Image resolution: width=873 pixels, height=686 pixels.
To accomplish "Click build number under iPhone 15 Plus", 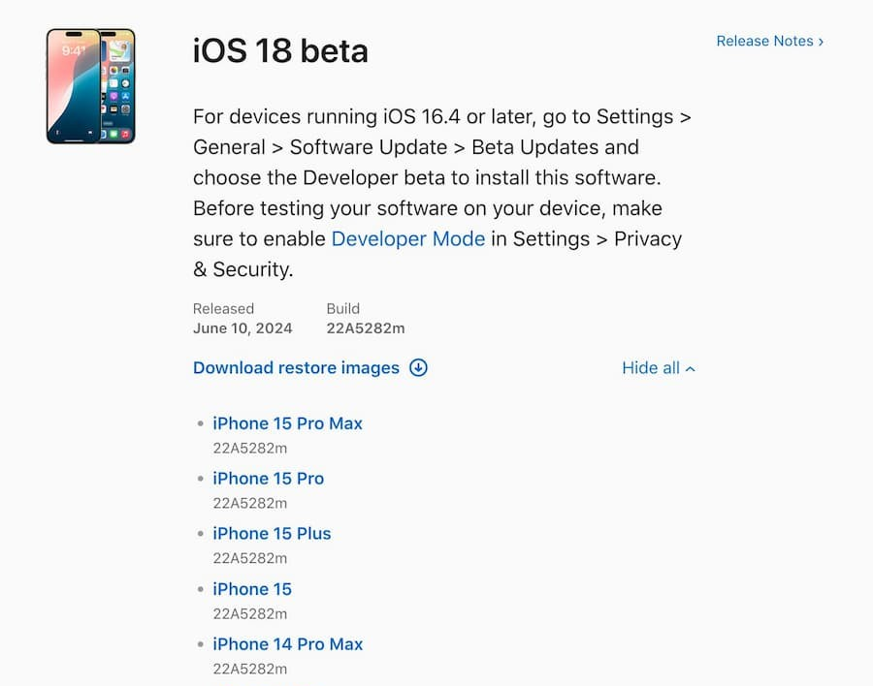I will click(250, 558).
